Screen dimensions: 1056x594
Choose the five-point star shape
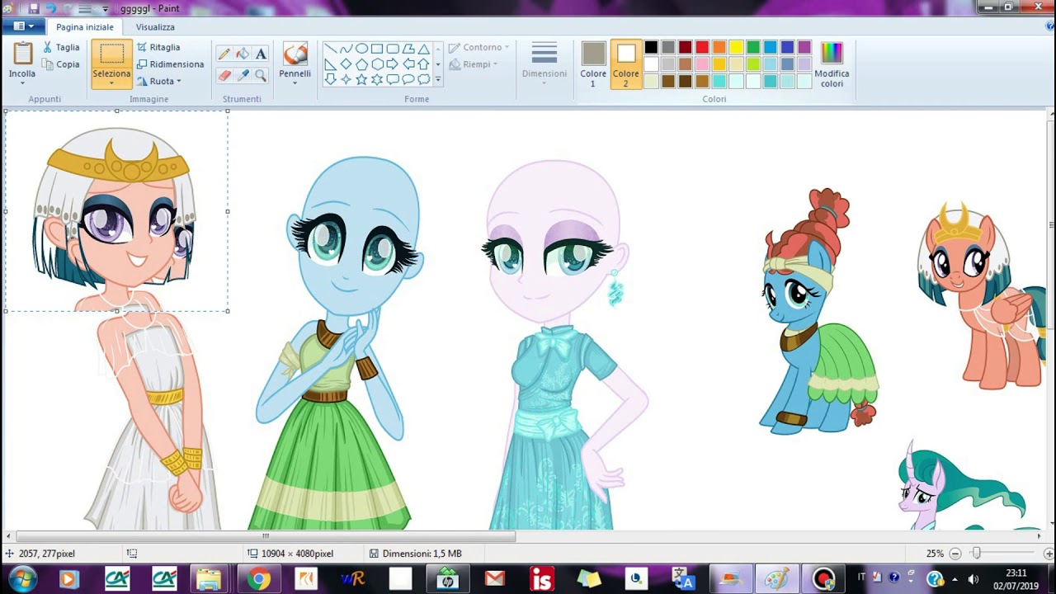coord(361,80)
